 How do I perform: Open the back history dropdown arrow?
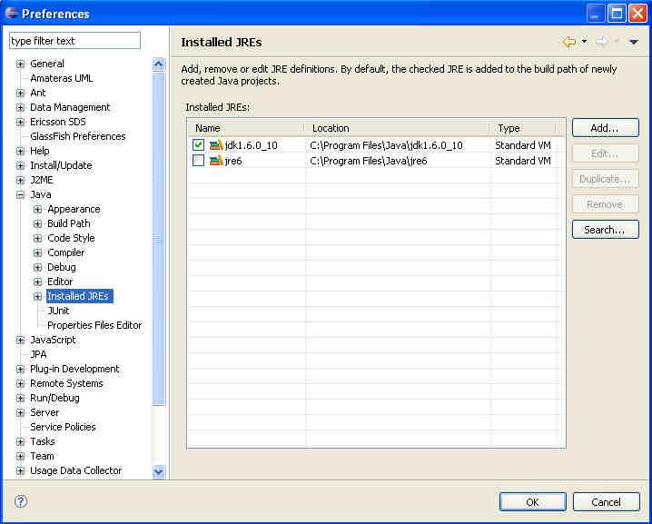coord(584,42)
